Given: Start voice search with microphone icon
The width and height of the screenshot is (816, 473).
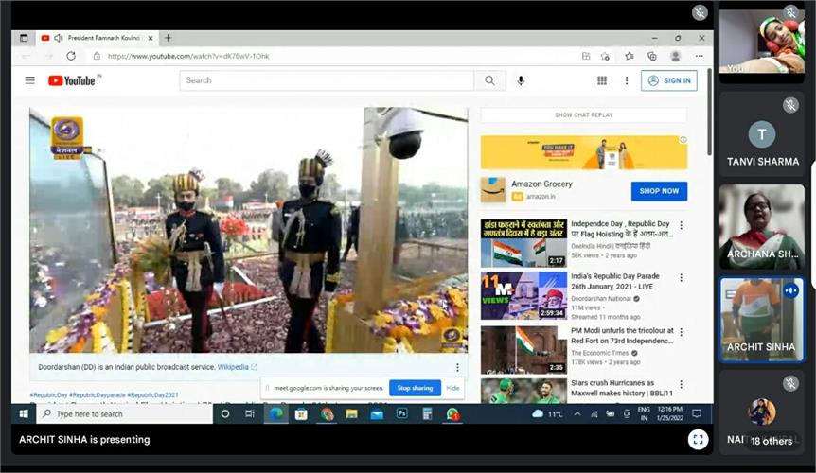Looking at the screenshot, I should 521,80.
